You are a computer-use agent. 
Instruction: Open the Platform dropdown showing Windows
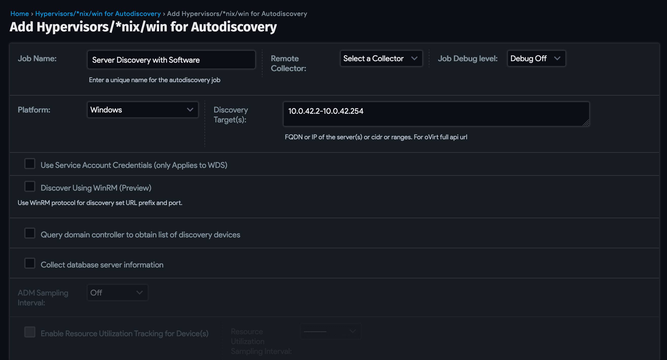coord(142,110)
